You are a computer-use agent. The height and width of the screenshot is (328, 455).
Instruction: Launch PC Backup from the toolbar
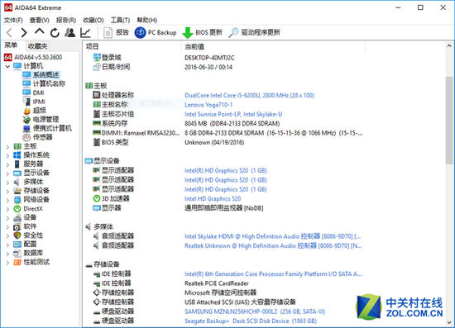coord(156,32)
